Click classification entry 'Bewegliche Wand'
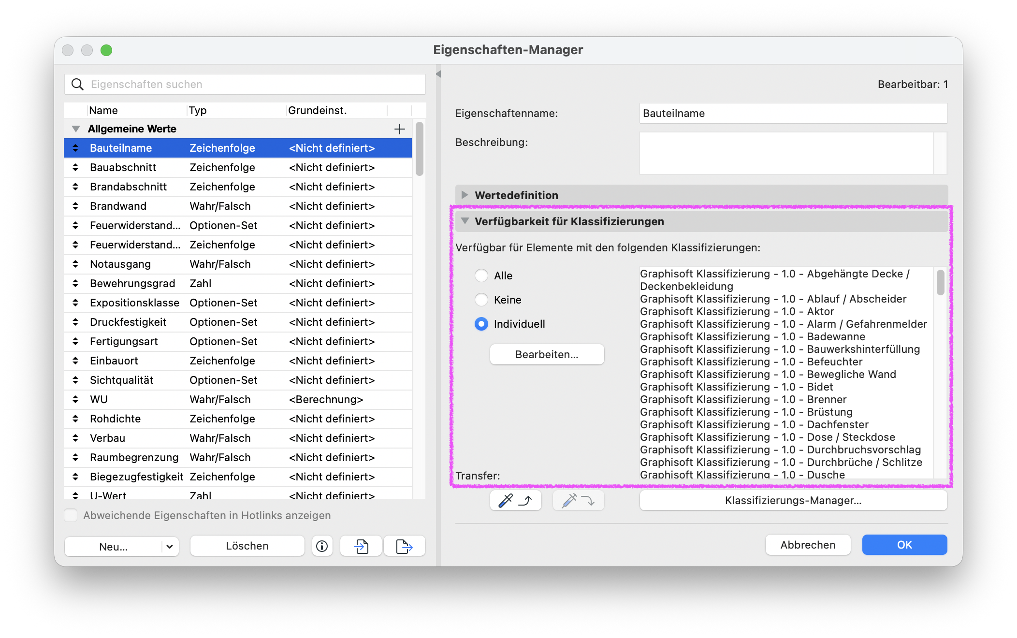Screen dimensions: 1017x638 [x=768, y=374]
